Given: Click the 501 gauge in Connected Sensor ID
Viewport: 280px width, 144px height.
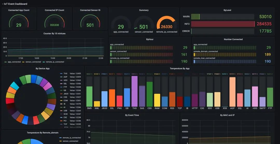Looking at the screenshot, I should click(90, 21).
